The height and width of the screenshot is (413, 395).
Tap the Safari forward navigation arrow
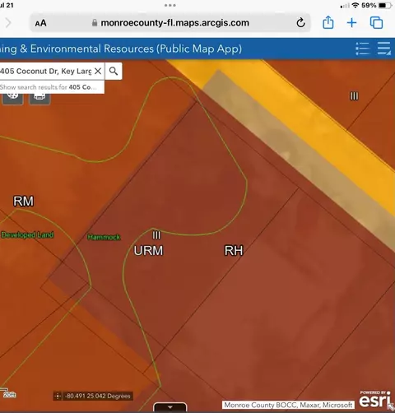coord(8,23)
